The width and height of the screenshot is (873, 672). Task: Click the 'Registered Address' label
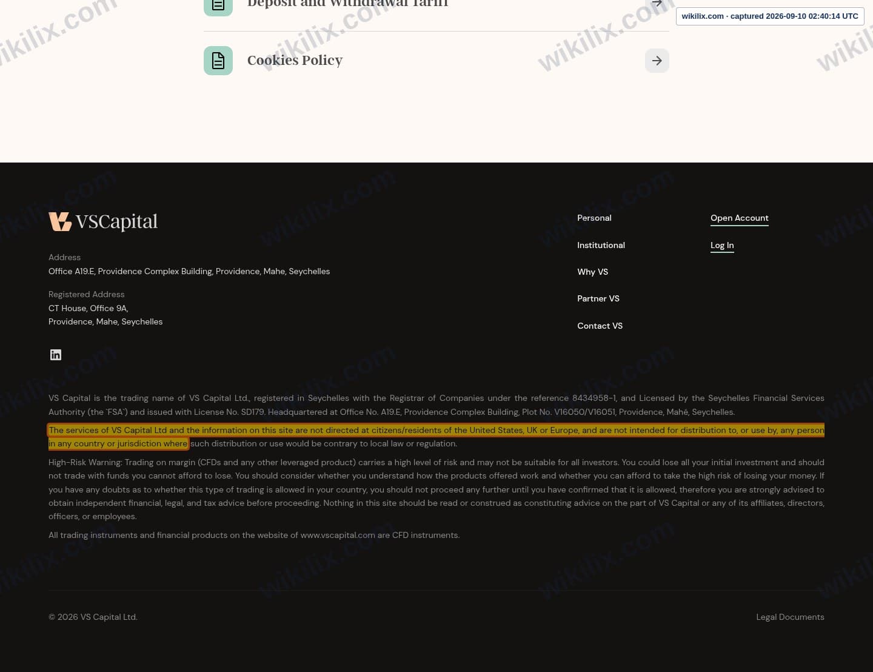click(x=86, y=294)
